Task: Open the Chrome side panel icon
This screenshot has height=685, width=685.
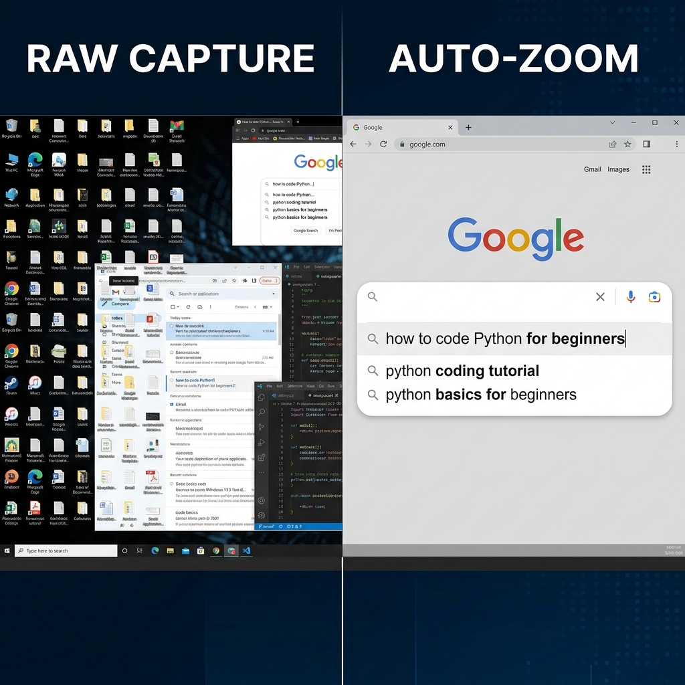Action: click(647, 144)
